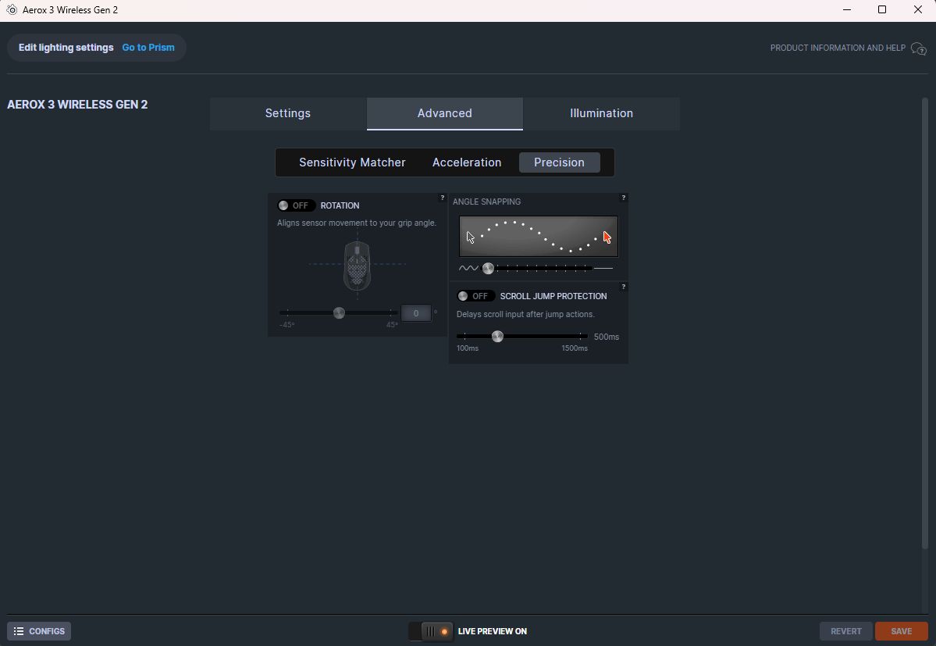Switch to the Acceleration sub-tab

(x=467, y=162)
